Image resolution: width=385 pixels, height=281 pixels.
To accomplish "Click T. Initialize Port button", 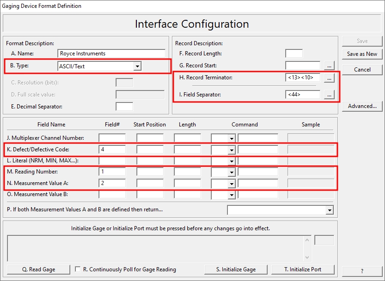I will tap(303, 269).
